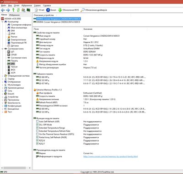Click the BIOS updates green arrow icon
Image resolution: width=183 pixels, height=174 pixels.
[60, 10]
